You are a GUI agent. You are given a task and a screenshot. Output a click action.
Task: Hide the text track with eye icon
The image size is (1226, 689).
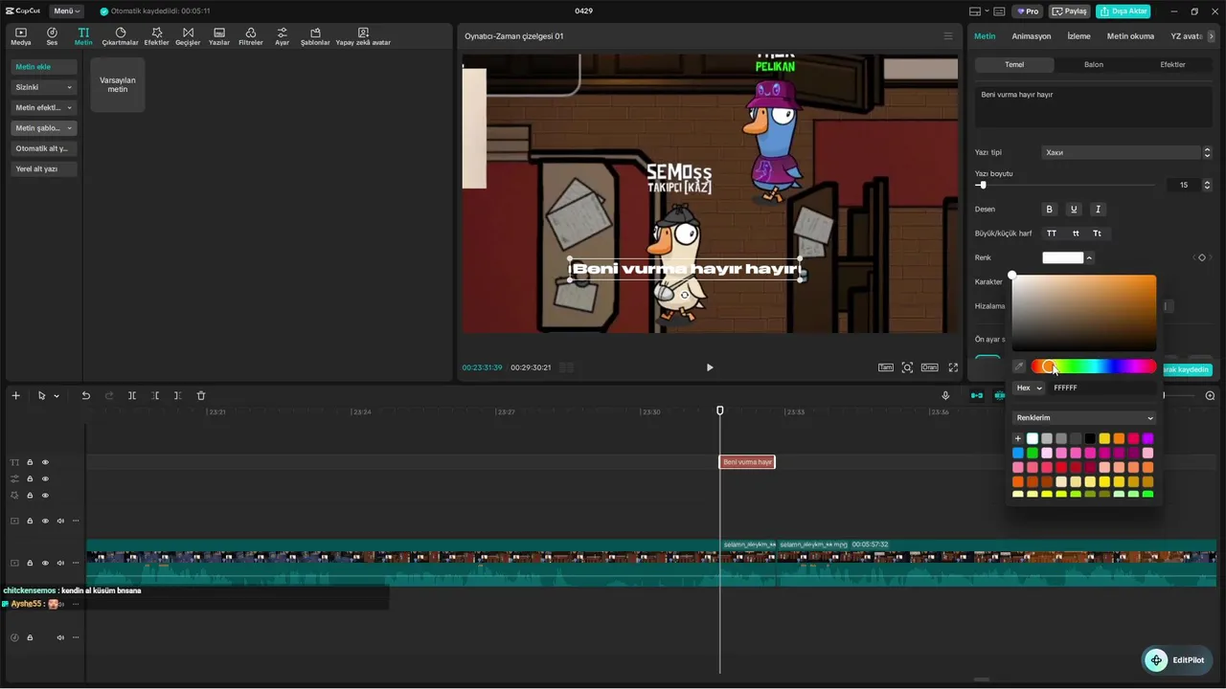(45, 462)
